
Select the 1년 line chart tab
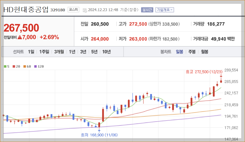point(72,52)
